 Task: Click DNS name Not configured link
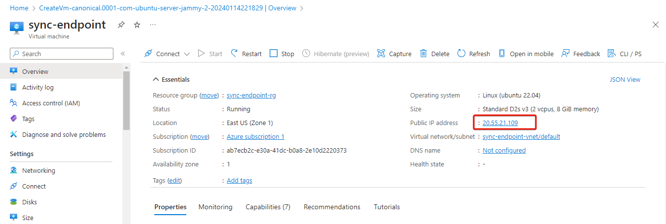coord(504,151)
